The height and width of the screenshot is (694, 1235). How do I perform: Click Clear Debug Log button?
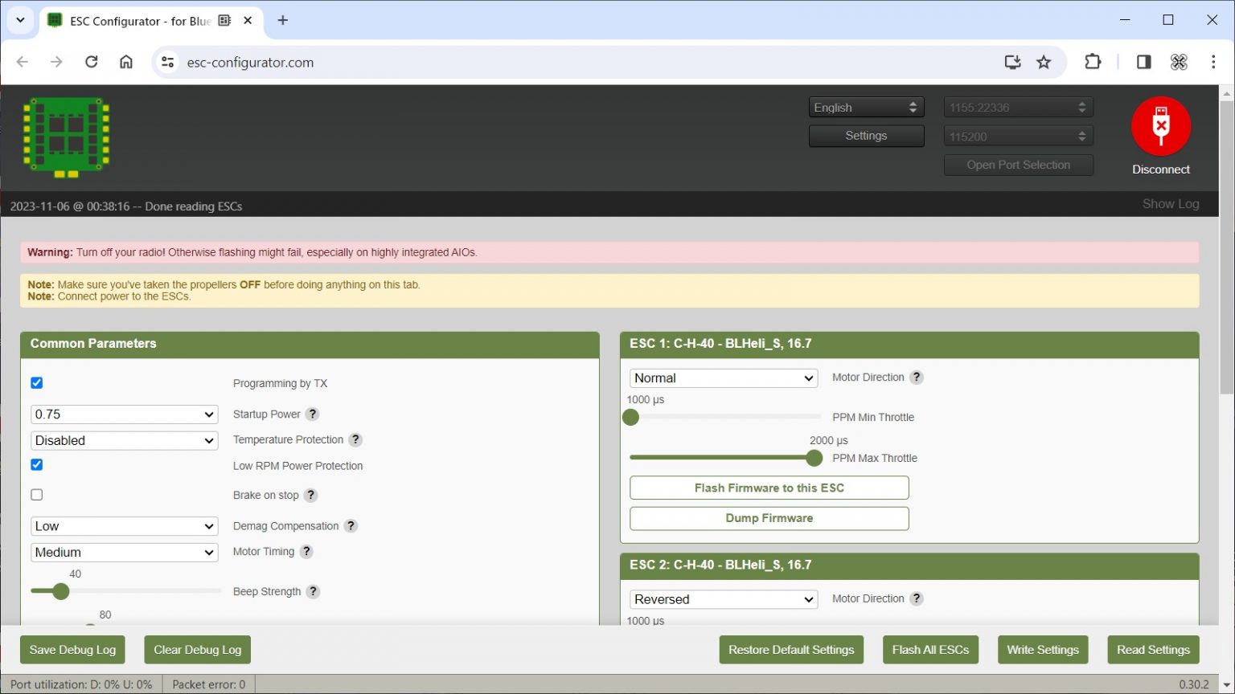[x=198, y=650]
